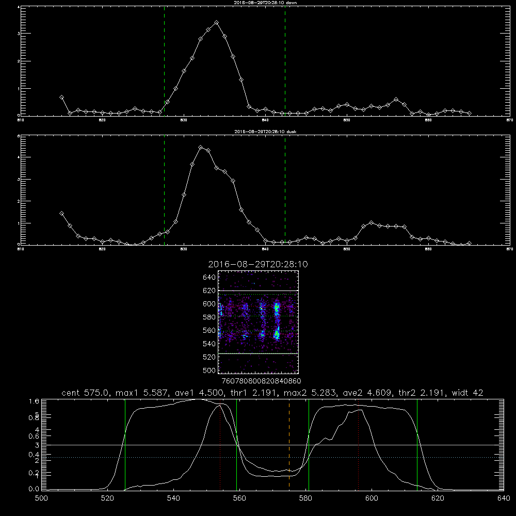Select the timestamp title above the spectral image

[258, 264]
